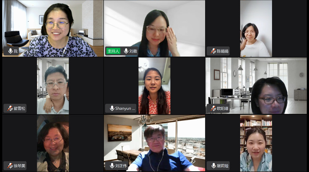Click the 屠莉娅 name text label
Viewport: 309px width, 172px height.
tap(223, 166)
